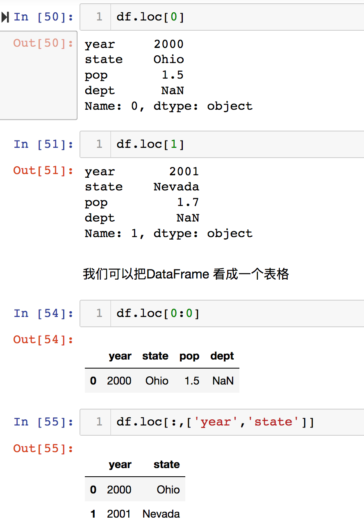Image resolution: width=364 pixels, height=525 pixels.
Task: Click the run-cell icon beside In [50]
Action: pos(5,17)
